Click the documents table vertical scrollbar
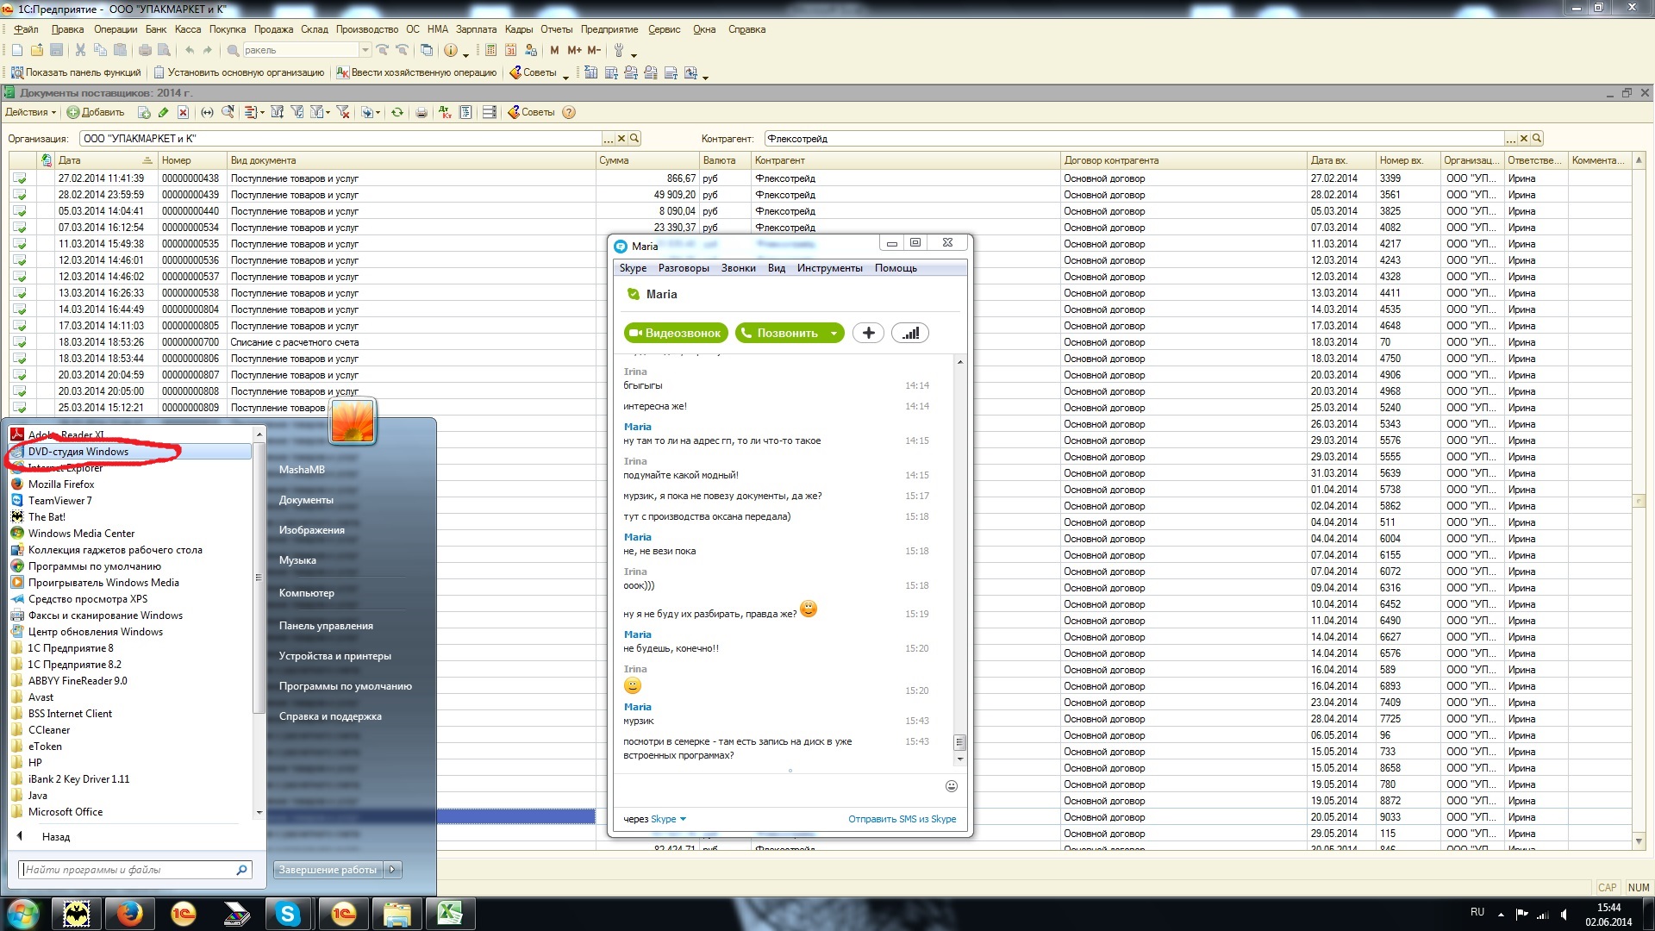The height and width of the screenshot is (931, 1655). [x=1639, y=500]
